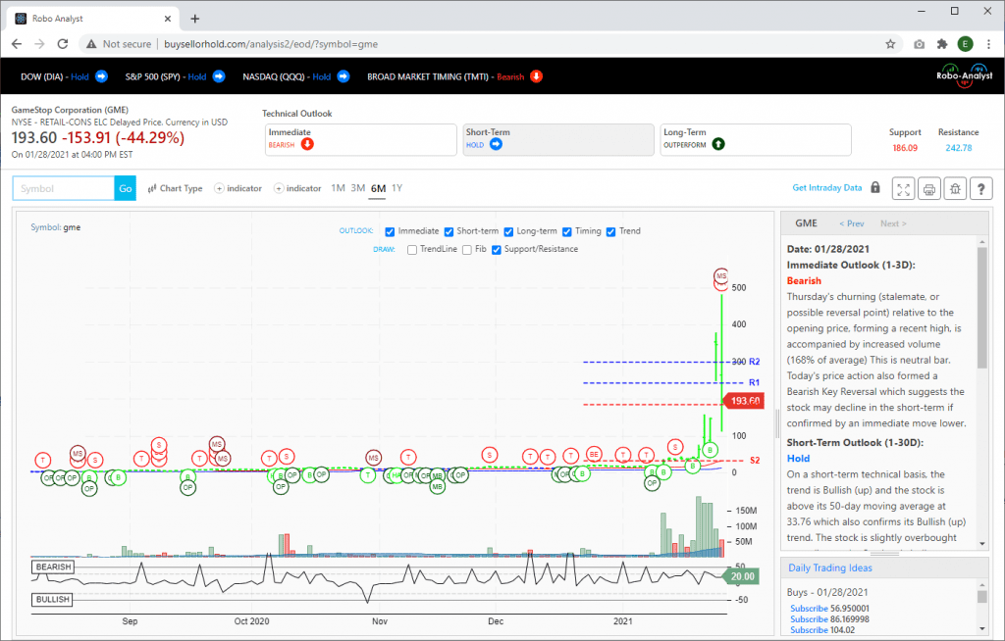
Task: Click the Symbol input field
Action: tap(64, 188)
